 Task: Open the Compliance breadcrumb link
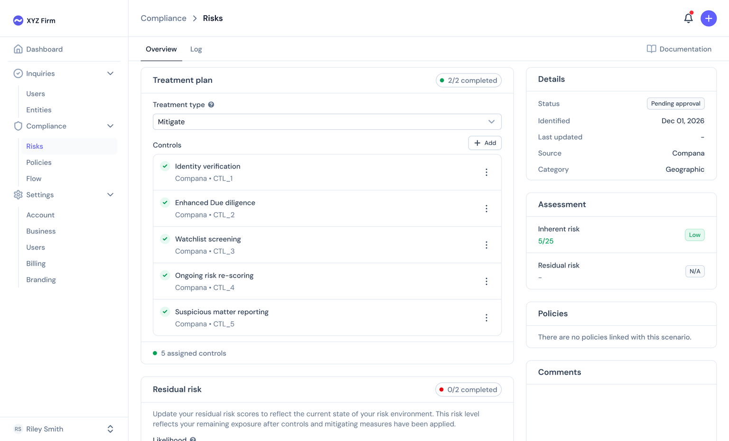163,18
